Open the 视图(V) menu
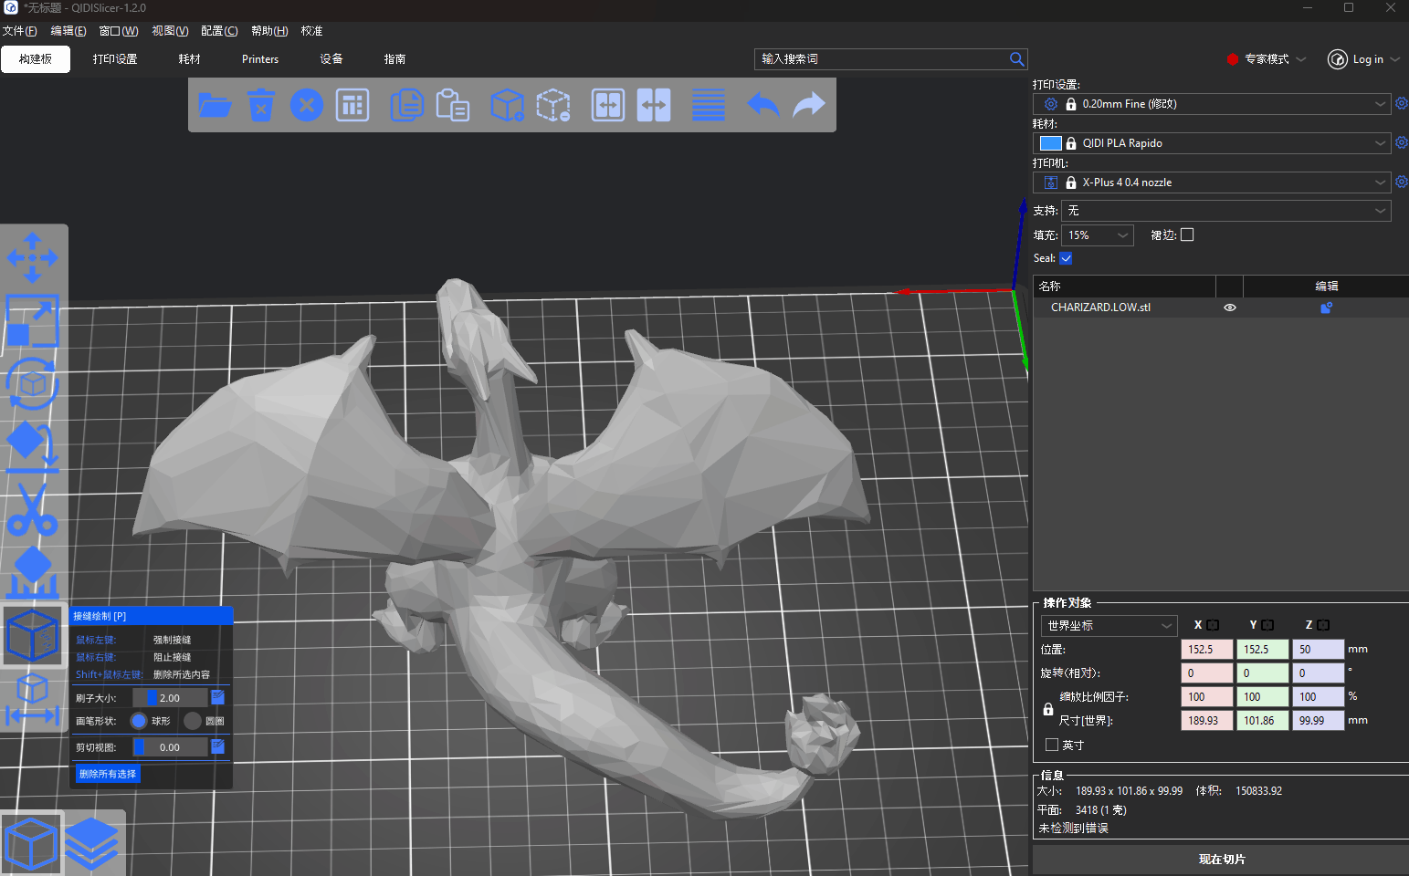Screen dimensions: 1409x876 (x=170, y=31)
